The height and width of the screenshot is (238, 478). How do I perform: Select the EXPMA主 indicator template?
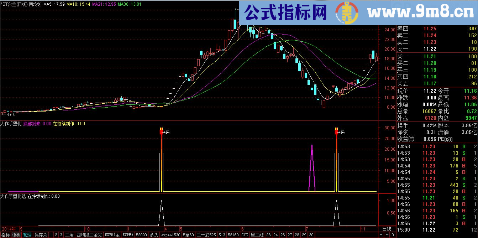pos(112,235)
